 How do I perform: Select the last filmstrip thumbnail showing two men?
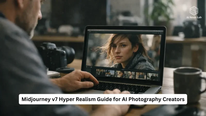tap(152, 77)
